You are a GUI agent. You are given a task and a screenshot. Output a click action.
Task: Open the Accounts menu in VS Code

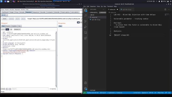click(85, 83)
